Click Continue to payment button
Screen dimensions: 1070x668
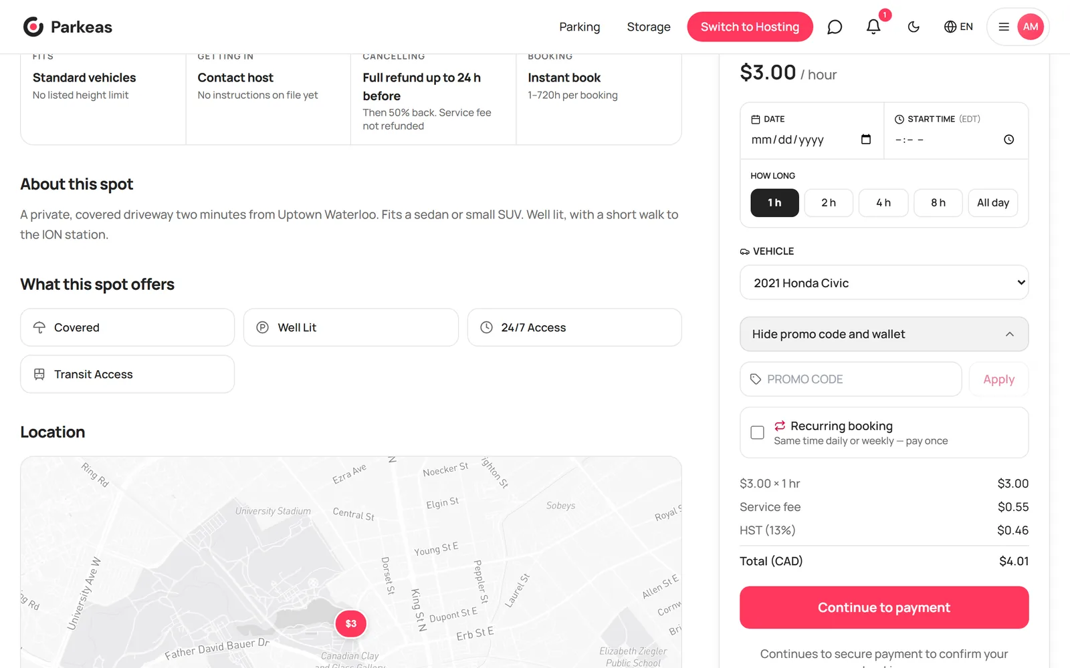tap(884, 607)
